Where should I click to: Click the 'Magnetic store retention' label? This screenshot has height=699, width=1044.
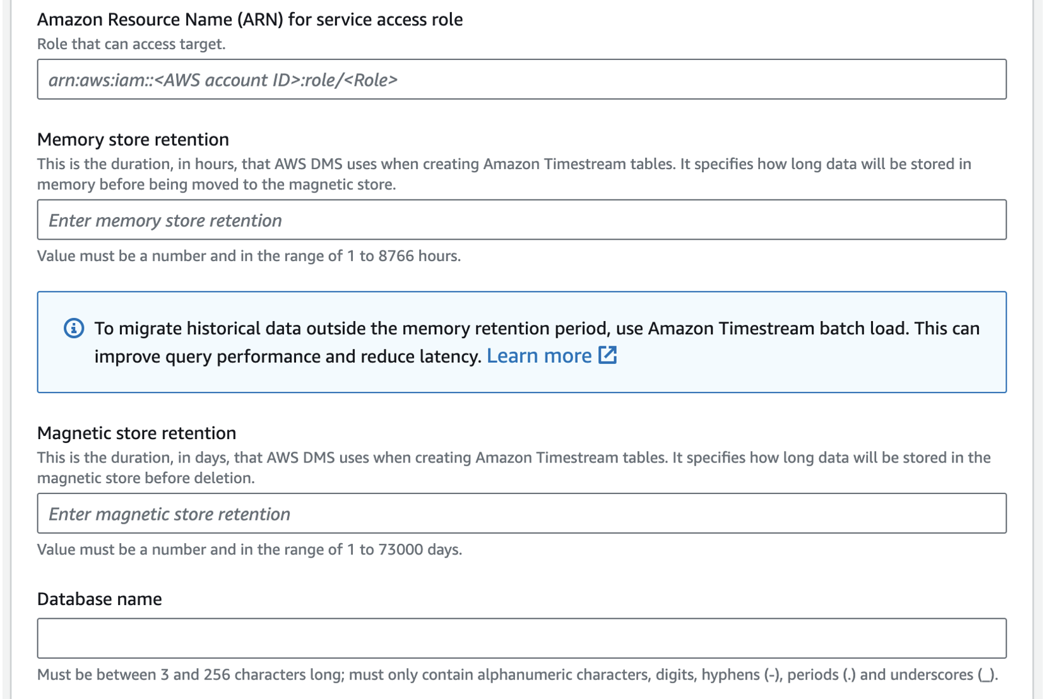136,433
